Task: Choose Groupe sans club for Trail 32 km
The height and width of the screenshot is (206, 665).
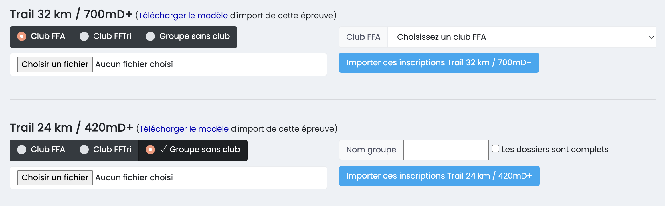Action: coord(150,37)
